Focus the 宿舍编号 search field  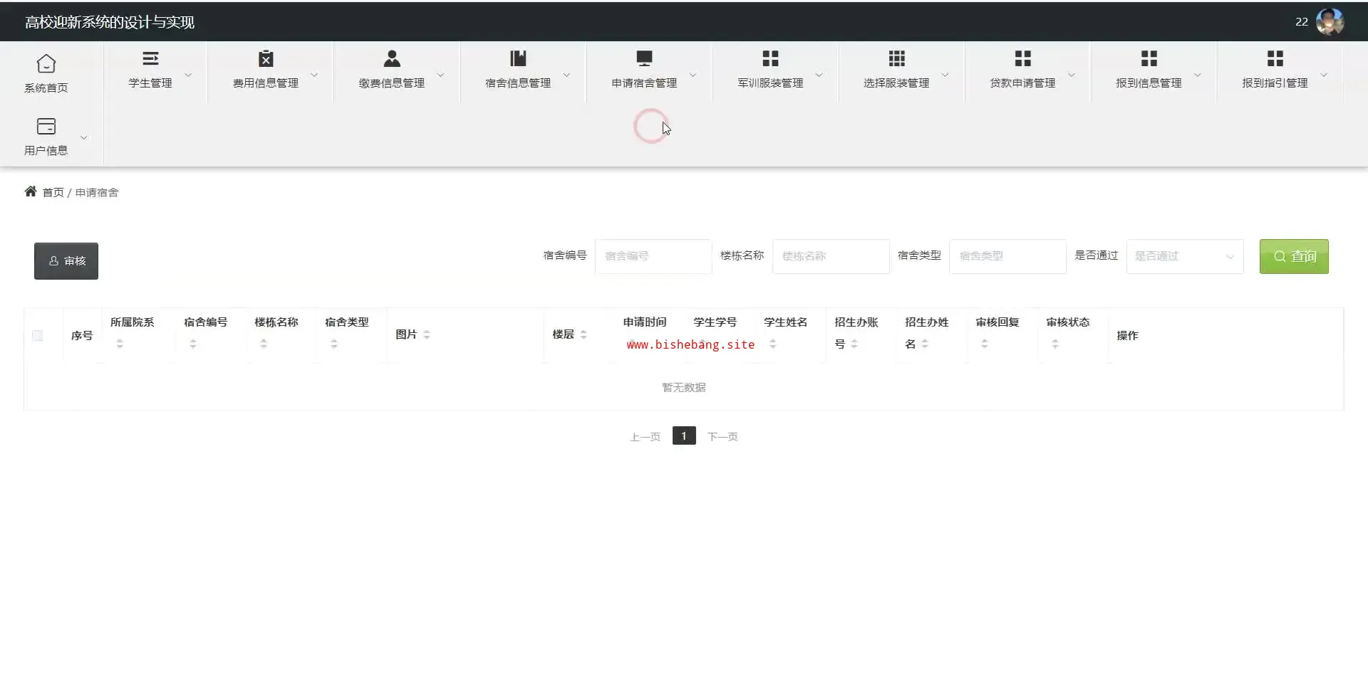pos(653,256)
